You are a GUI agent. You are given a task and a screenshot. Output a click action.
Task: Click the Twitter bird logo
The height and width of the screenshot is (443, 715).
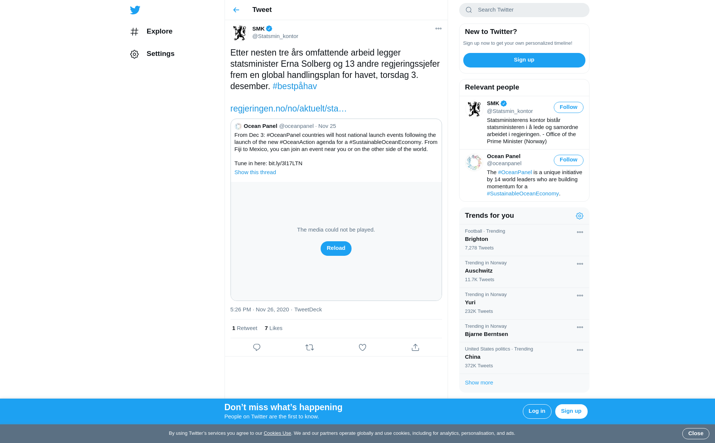coord(135,10)
